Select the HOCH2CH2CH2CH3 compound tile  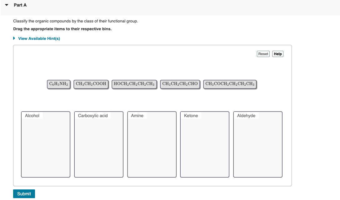tap(134, 84)
